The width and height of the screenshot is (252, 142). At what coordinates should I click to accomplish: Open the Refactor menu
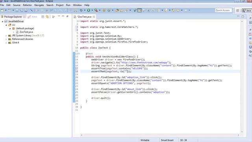click(27, 5)
